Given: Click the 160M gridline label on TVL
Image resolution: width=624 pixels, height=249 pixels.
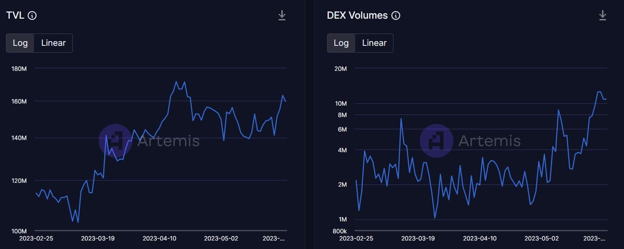Looking at the screenshot, I should tap(19, 102).
